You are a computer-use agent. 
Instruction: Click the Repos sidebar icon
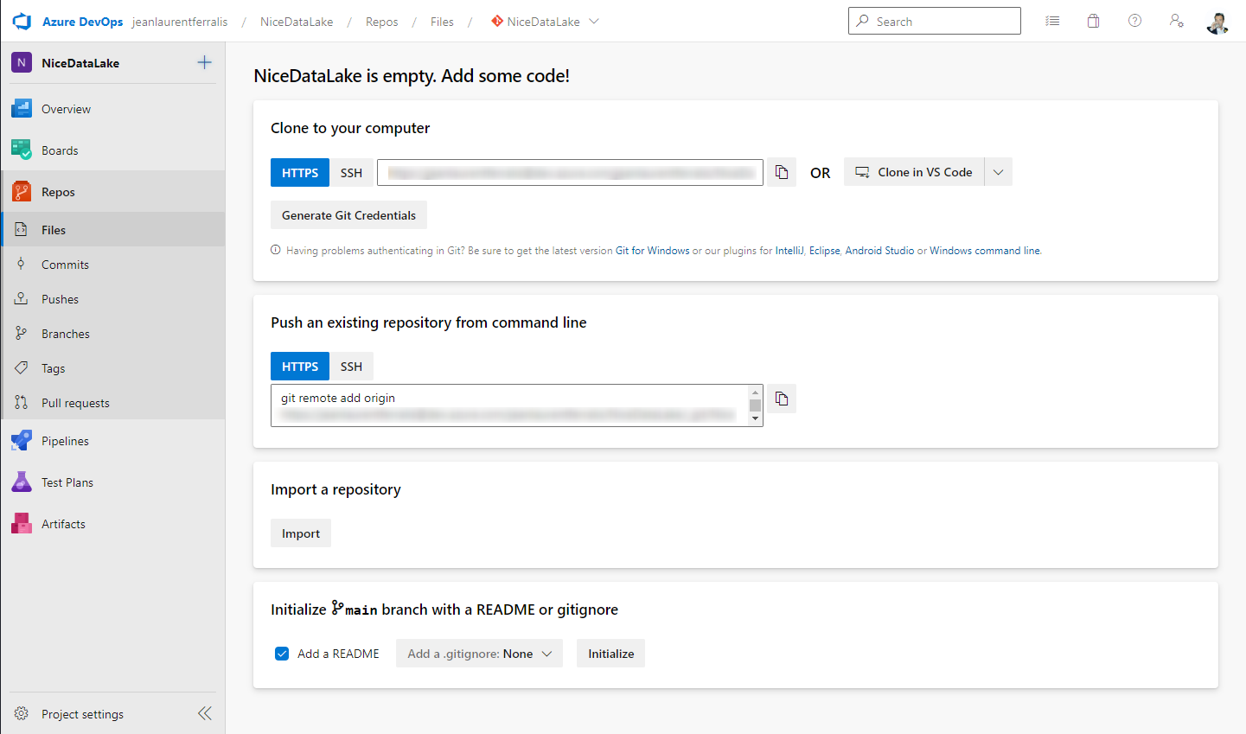[22, 192]
